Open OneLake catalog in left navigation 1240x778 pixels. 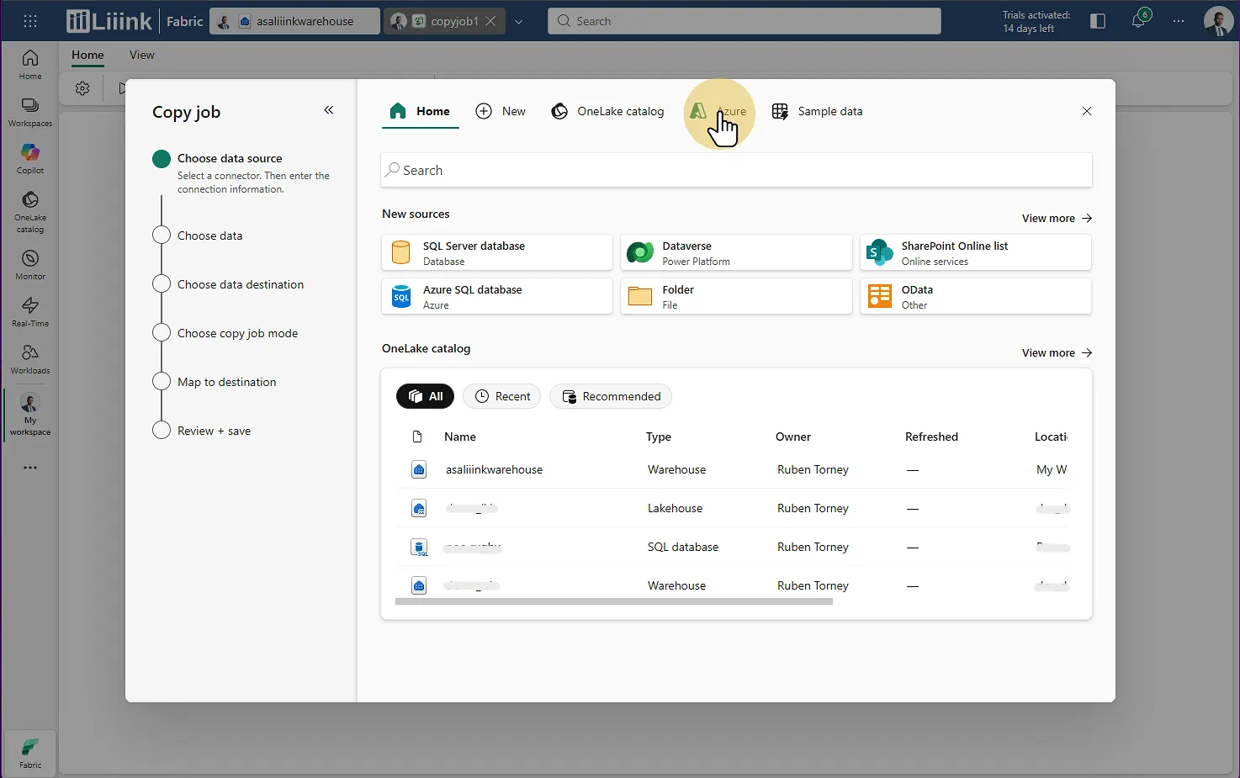pyautogui.click(x=30, y=211)
